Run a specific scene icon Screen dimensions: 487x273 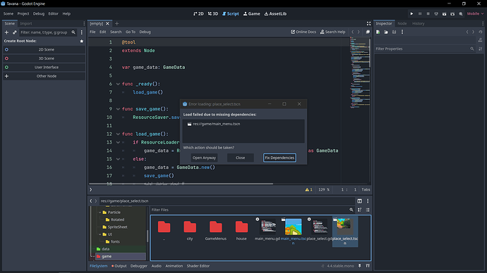click(x=452, y=13)
